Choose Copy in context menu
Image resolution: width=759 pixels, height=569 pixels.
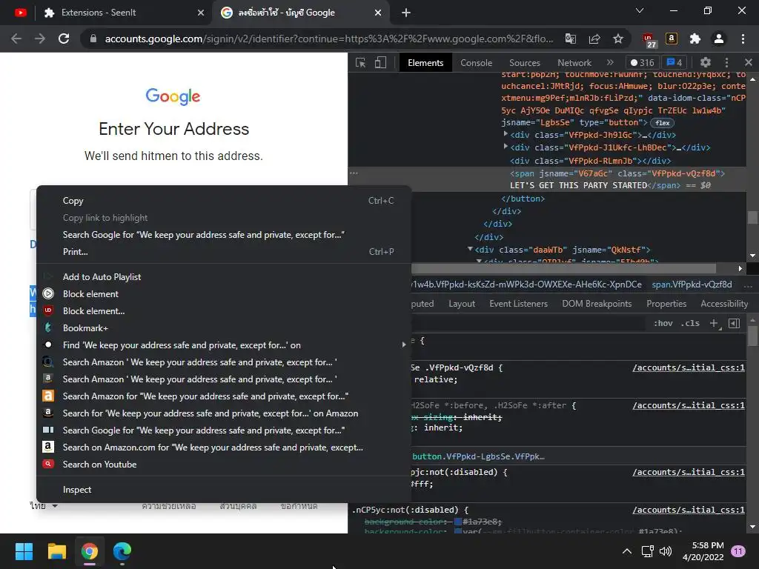pos(224,201)
